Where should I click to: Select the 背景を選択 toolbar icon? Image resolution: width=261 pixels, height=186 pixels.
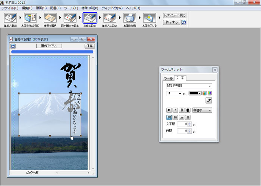click(50, 17)
